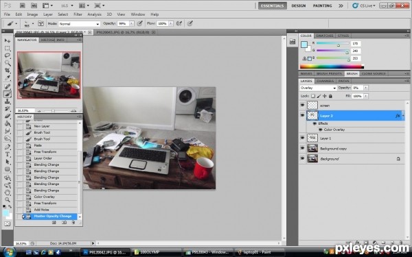Swap foreground and background colors
Image resolution: width=412 pixels, height=257 pixels.
coord(10,207)
